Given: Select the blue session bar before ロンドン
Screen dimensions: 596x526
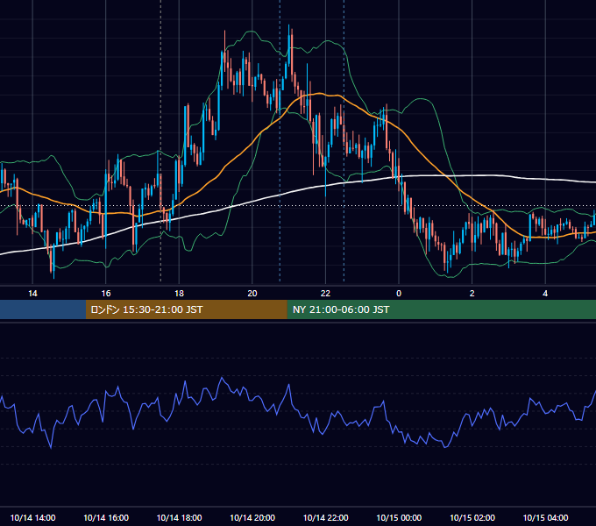Looking at the screenshot, I should (43, 309).
